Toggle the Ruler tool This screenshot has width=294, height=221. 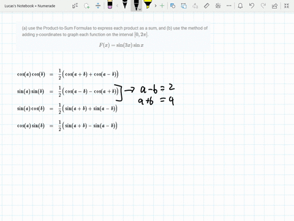pos(206,6)
